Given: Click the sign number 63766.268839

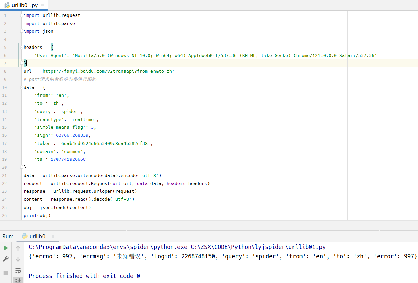Looking at the screenshot, I should click(72, 135).
